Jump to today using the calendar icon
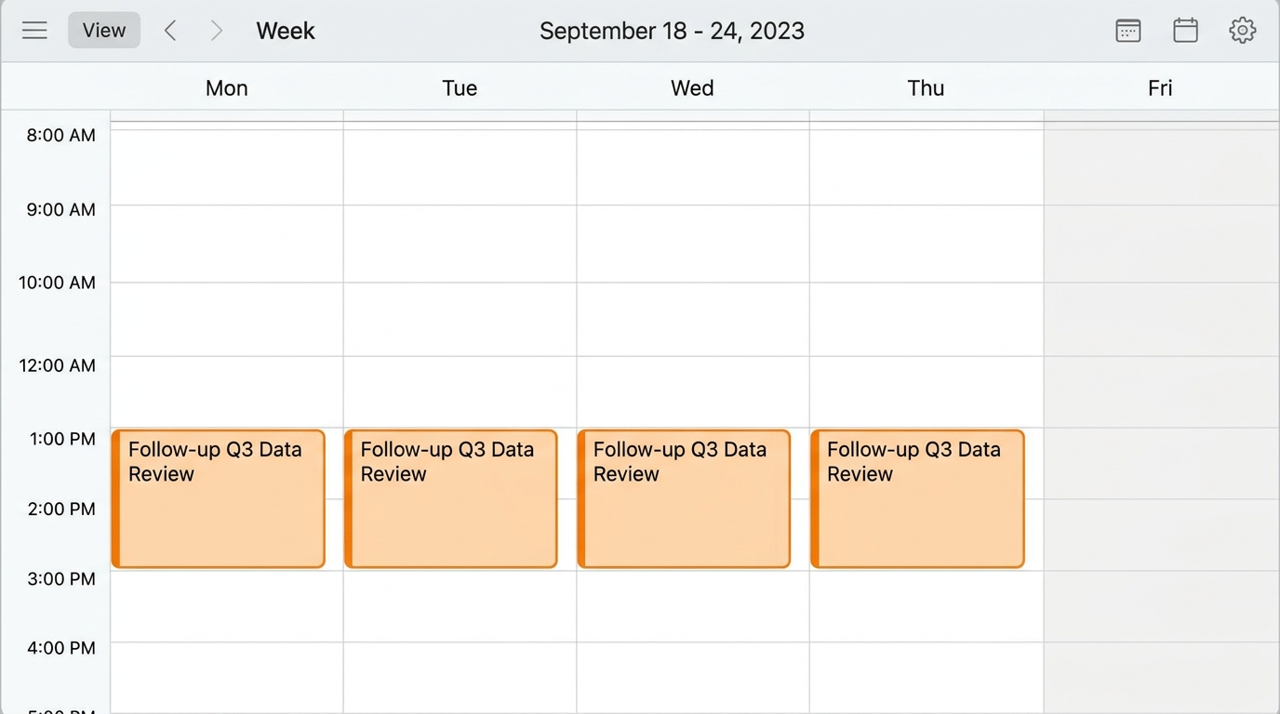 tap(1185, 30)
